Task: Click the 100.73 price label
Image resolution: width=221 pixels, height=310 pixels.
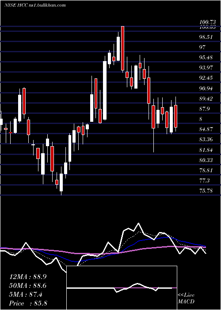Action: [207, 23]
